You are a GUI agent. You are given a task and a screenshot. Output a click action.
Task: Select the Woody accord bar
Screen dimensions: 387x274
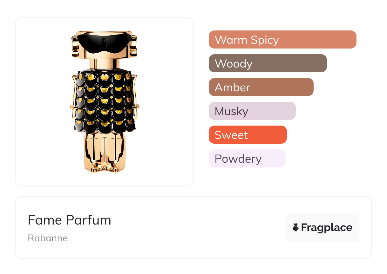pos(268,63)
